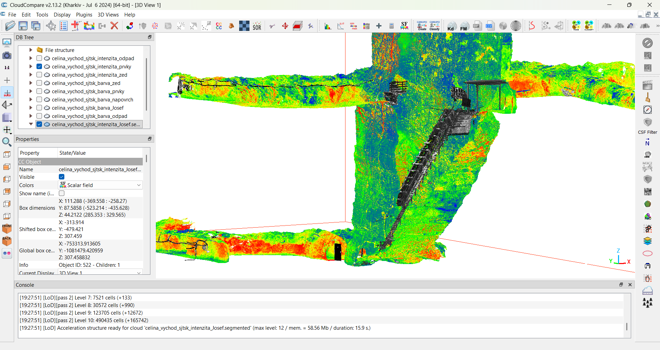Open the Colors Scalar field dropdown
Viewport: 660px width, 350px height.
click(x=100, y=185)
